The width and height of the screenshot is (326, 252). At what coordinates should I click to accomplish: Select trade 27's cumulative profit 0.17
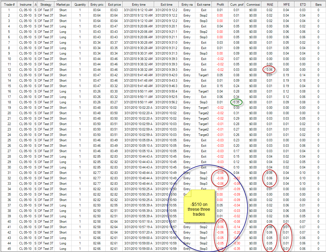237,151
